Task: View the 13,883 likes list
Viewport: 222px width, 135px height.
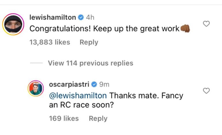Action: point(50,42)
